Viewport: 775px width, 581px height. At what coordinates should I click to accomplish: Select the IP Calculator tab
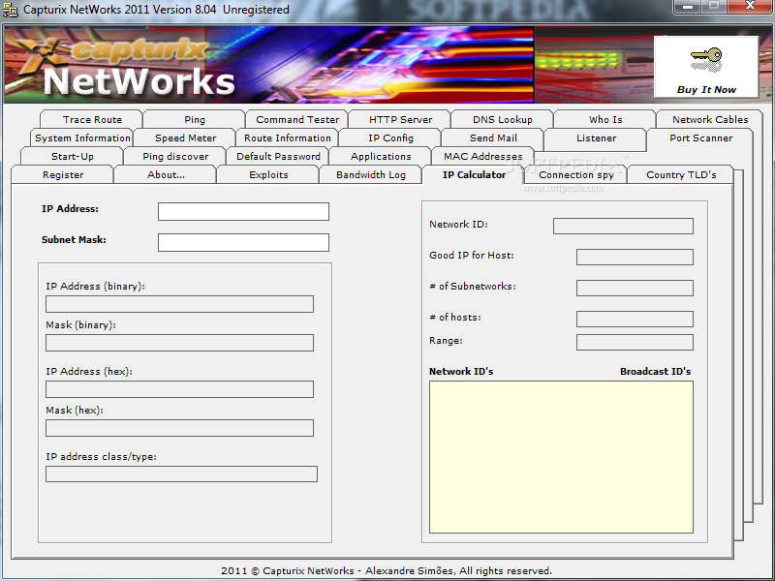click(474, 175)
